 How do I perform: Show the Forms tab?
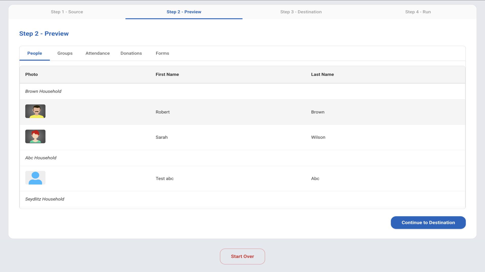click(162, 53)
